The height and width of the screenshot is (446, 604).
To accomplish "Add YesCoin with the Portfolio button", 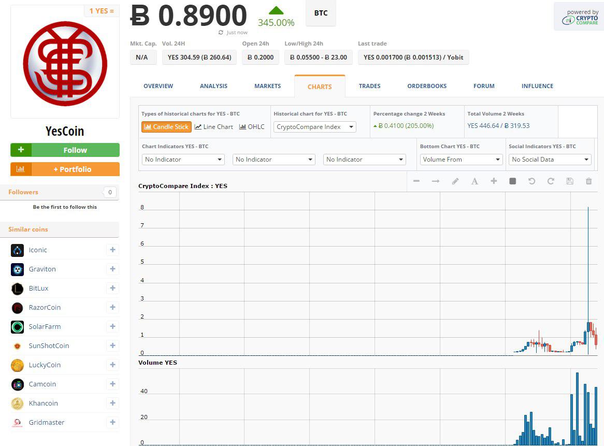I will pyautogui.click(x=65, y=169).
